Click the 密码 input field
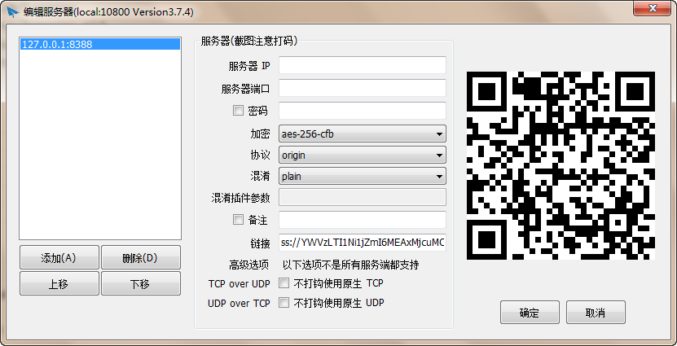Image resolution: width=677 pixels, height=346 pixels. click(x=363, y=111)
